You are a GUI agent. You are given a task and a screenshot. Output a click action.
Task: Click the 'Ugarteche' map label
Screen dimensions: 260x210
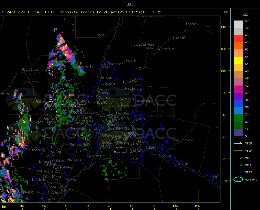tap(78, 144)
